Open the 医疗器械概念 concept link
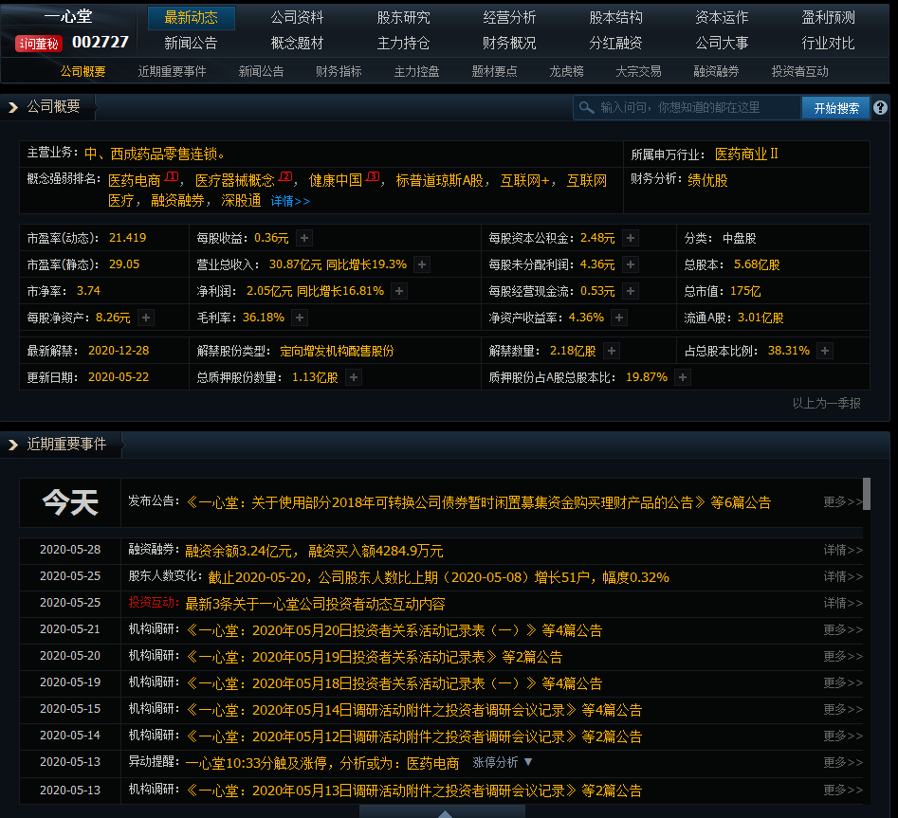 pos(235,181)
